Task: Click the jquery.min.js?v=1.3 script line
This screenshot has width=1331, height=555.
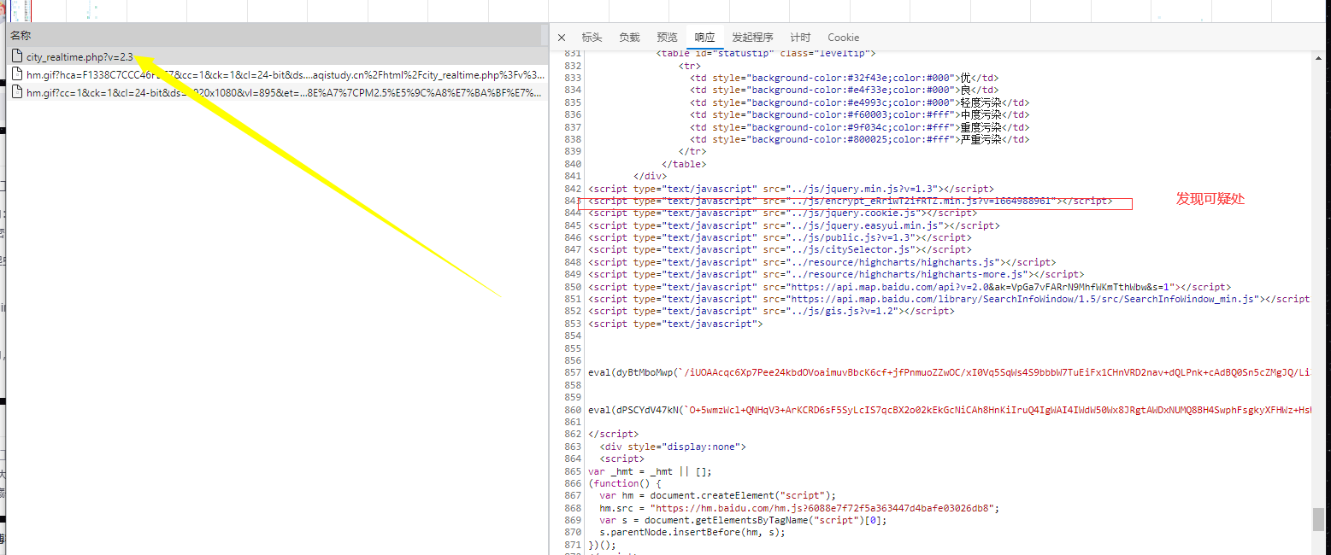Action: [791, 189]
